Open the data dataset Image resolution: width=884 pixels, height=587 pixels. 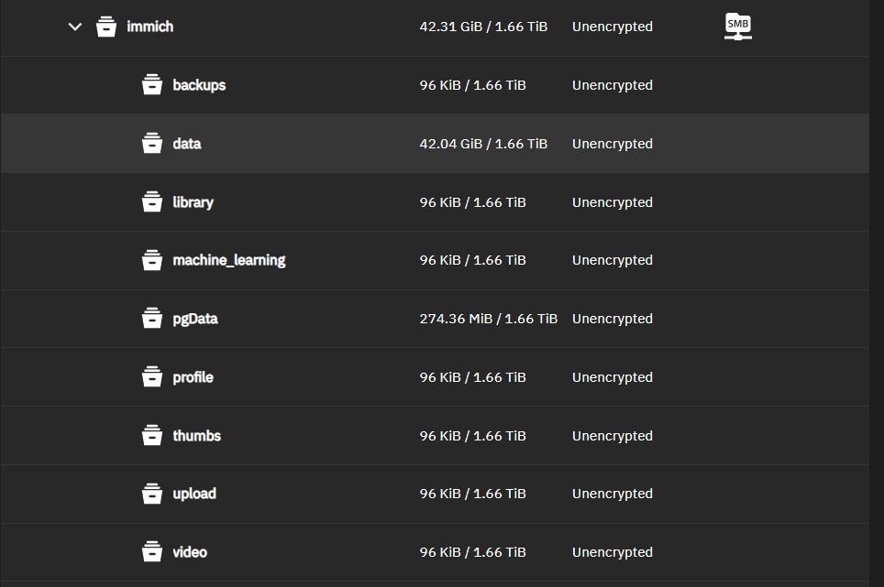tap(187, 144)
